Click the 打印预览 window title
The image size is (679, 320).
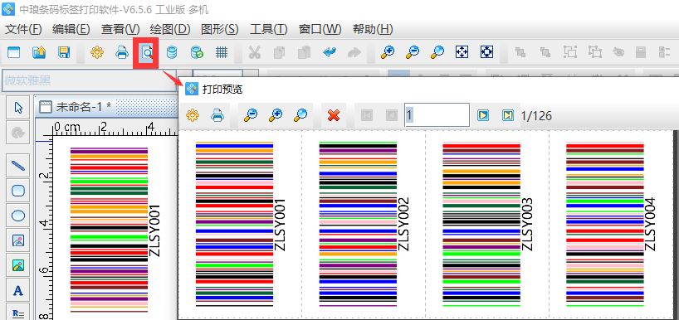point(222,89)
